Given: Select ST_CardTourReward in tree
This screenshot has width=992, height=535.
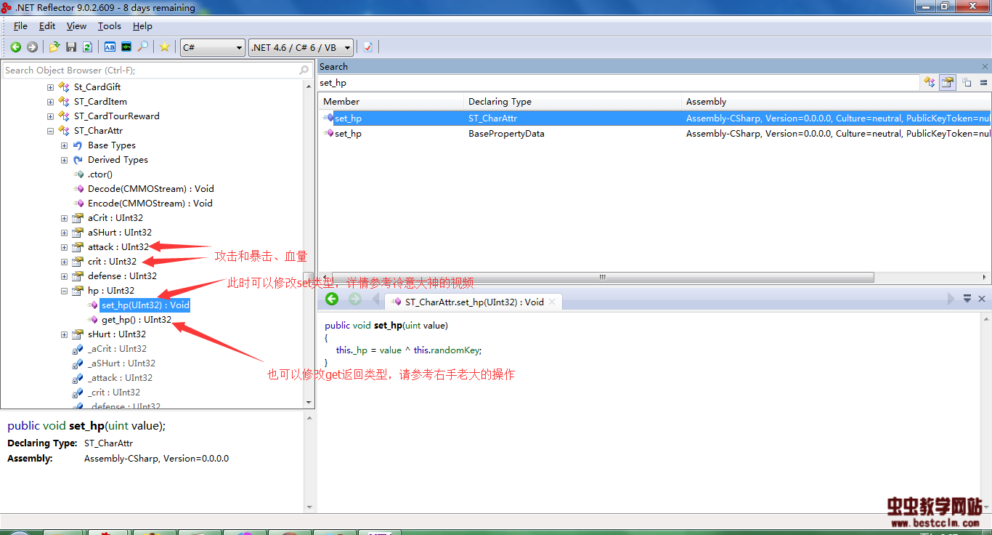Looking at the screenshot, I should 116,116.
